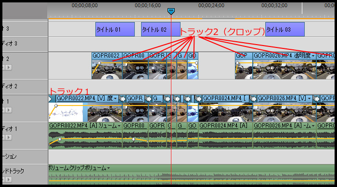Click the transition icon before GOPR0024.MP4 video clip
The image size is (337, 187).
(x=198, y=99)
